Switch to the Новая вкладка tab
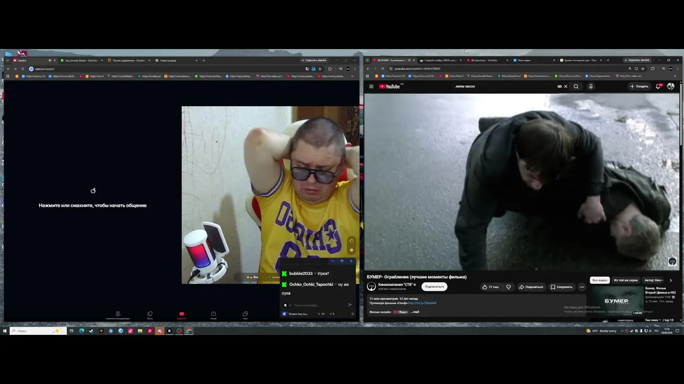684x384 pixels. coord(175,60)
